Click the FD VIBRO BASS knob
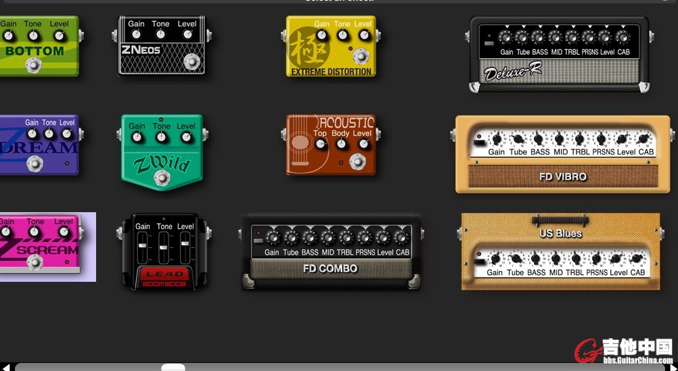Screen dimensions: 678x371 539,139
